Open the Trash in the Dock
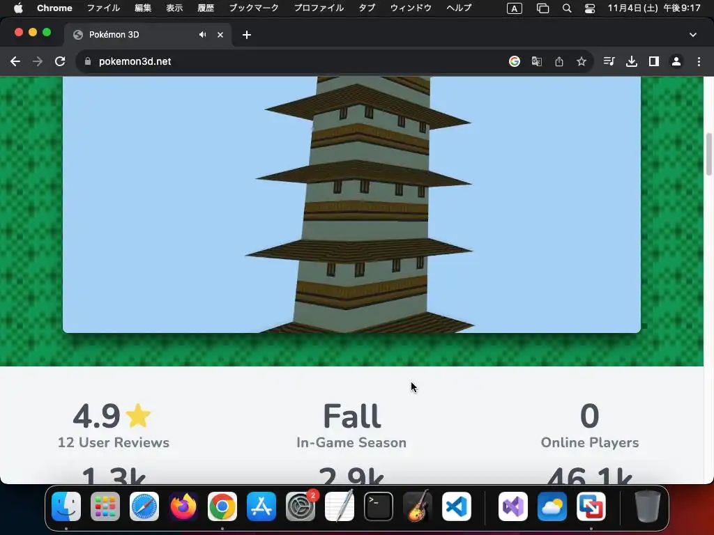The width and height of the screenshot is (714, 535). click(648, 506)
